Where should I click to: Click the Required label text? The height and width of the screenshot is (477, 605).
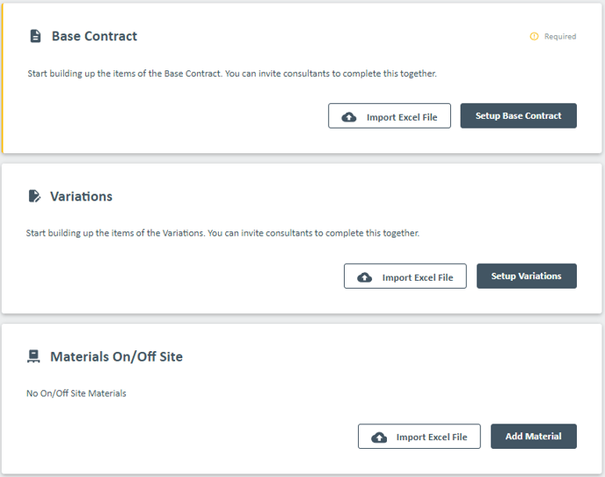(x=560, y=37)
